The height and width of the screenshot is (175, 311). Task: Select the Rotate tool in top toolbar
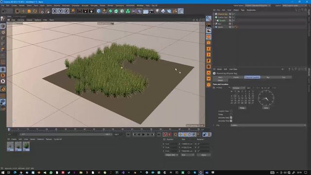[35, 11]
